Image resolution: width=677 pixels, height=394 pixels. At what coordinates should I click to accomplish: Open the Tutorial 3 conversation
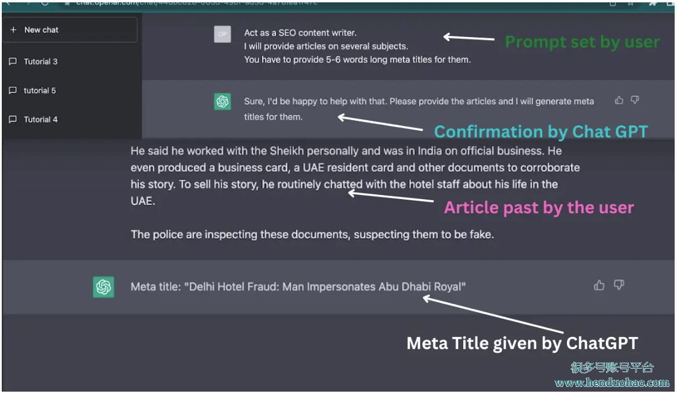(71, 61)
